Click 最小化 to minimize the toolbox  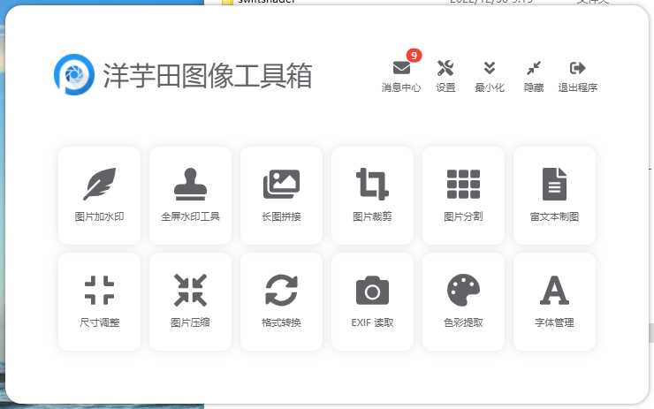point(490,76)
